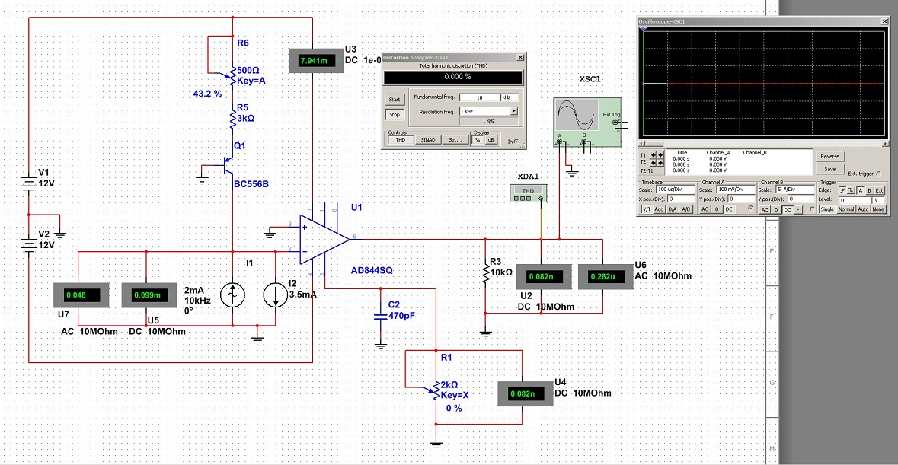
Task: Select transistor Q1 BC556B symbol
Action: (x=228, y=167)
